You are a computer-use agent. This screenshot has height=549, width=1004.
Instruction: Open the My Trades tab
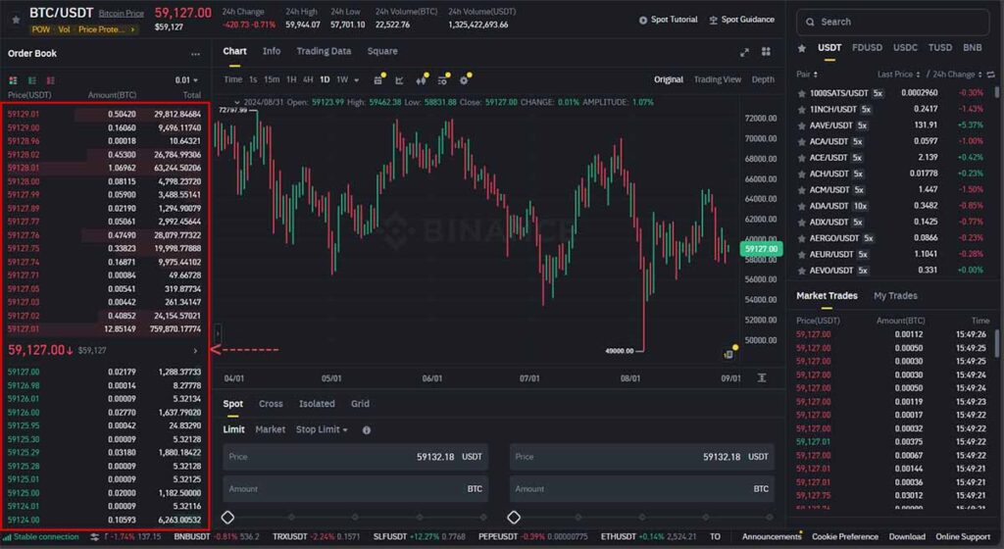pos(895,296)
